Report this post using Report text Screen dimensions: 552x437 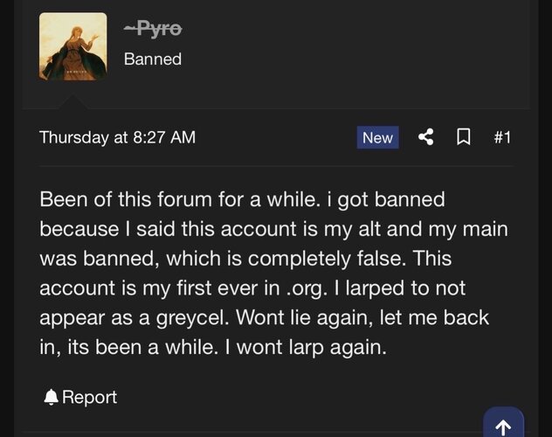(x=89, y=397)
